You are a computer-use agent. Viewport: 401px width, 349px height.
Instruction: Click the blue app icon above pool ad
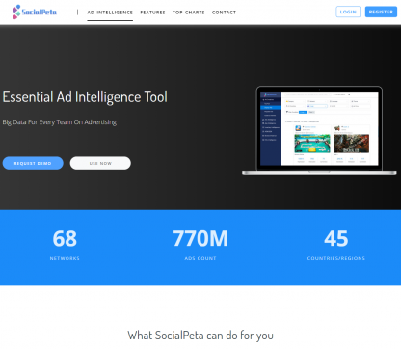[x=298, y=128]
